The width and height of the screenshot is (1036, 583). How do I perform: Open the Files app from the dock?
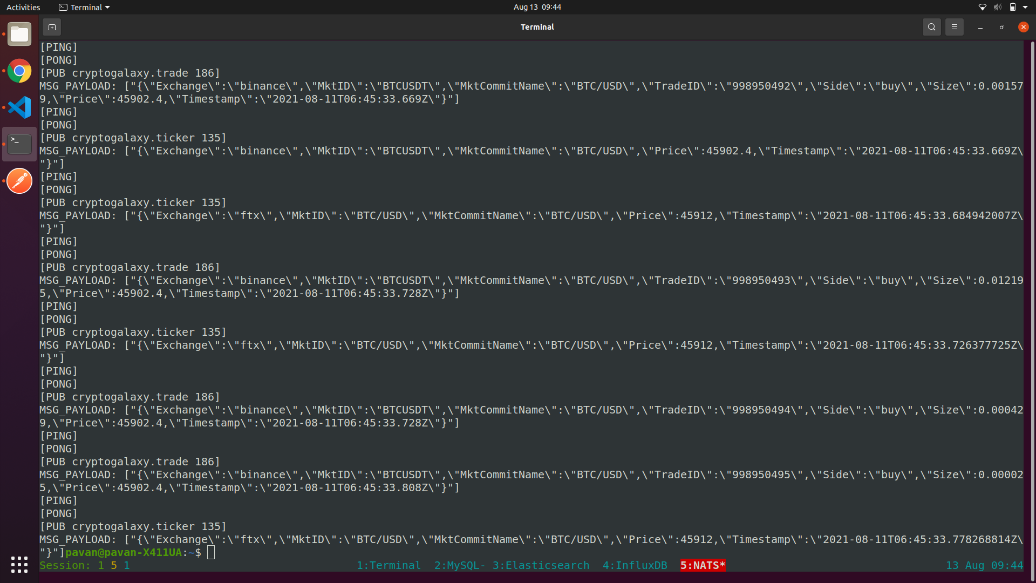19,35
